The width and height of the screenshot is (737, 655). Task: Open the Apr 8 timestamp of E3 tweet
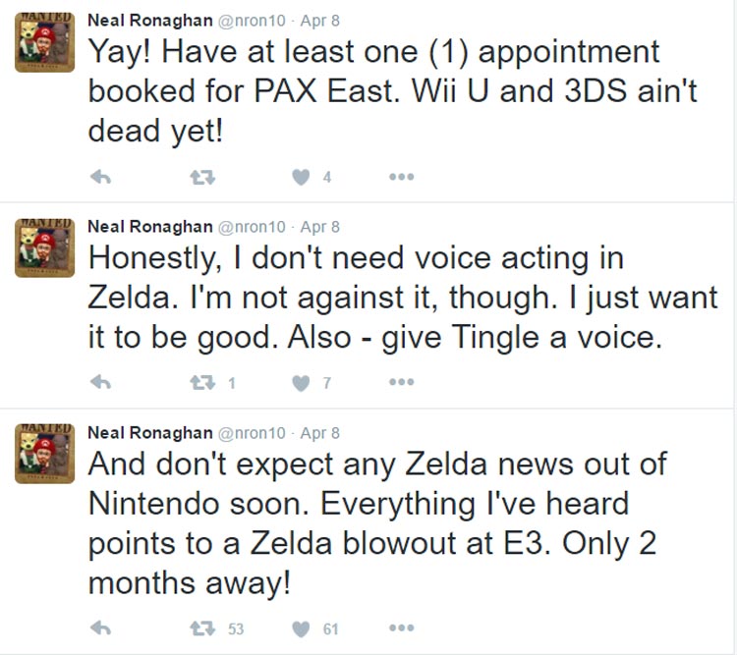click(x=319, y=432)
